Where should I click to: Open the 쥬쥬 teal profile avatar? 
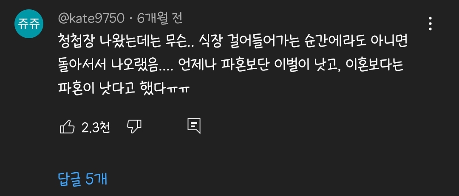(29, 24)
